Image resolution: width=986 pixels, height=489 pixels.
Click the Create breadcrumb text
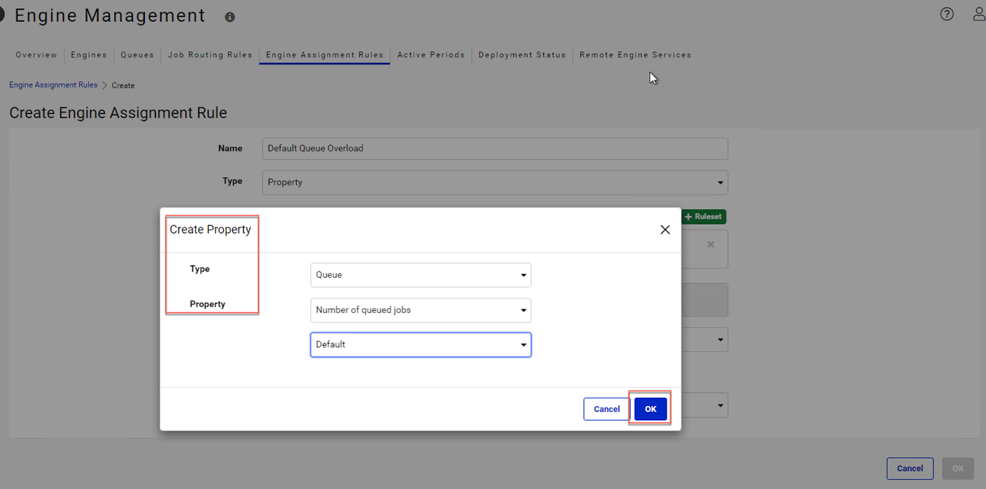pos(123,86)
